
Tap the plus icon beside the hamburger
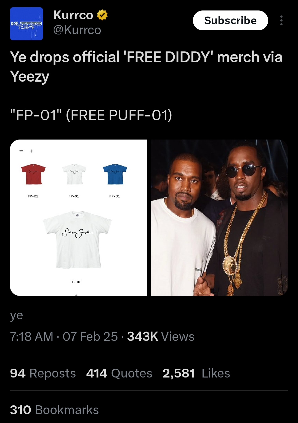click(32, 151)
